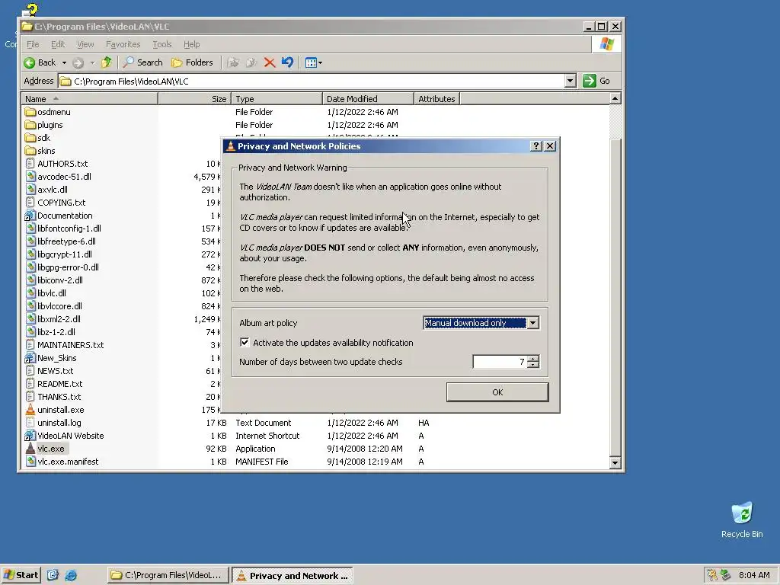Screen dimensions: 780x585
Task: Toggle the Folders pane button
Action: point(192,62)
